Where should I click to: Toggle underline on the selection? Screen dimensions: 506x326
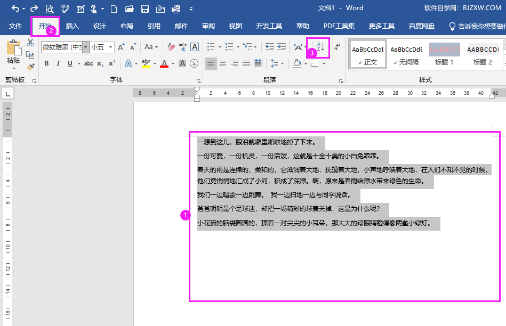(x=70, y=63)
